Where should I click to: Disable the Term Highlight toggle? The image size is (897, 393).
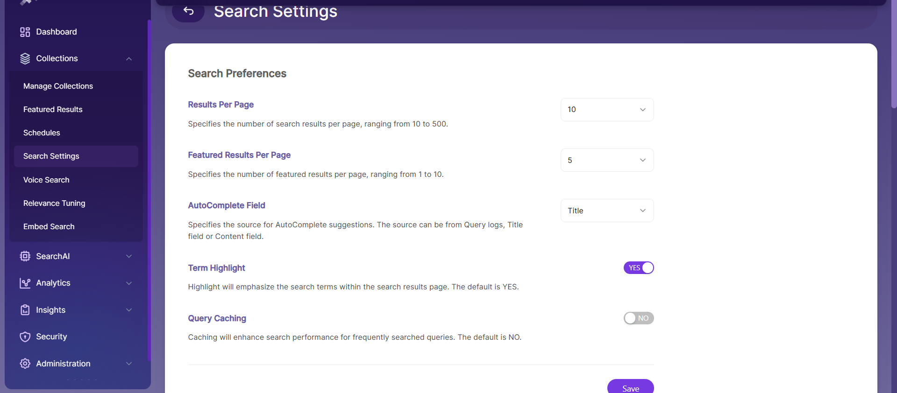point(638,268)
